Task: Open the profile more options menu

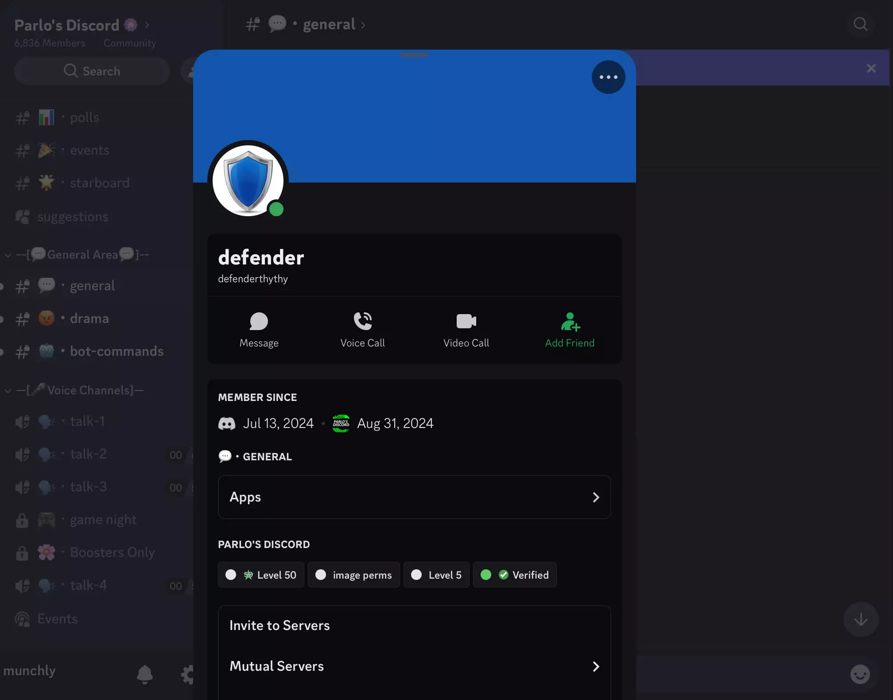Action: pyautogui.click(x=608, y=77)
